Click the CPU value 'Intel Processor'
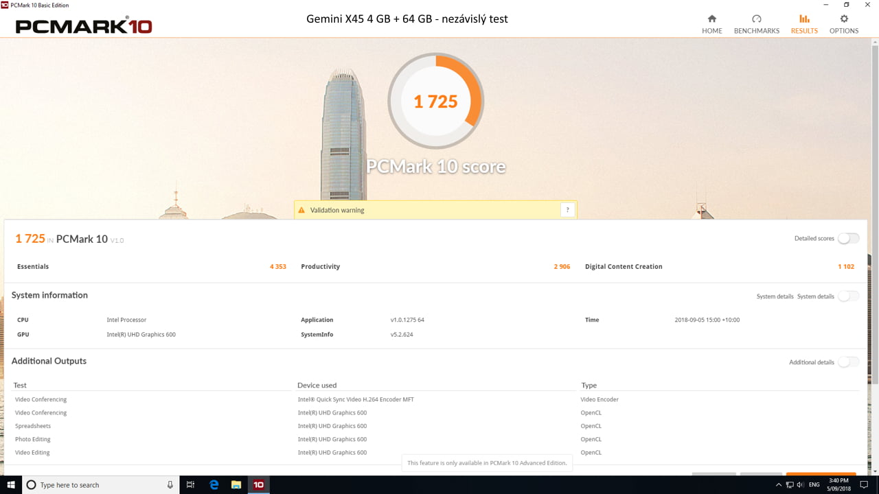Viewport: 879px width, 494px height. point(126,320)
